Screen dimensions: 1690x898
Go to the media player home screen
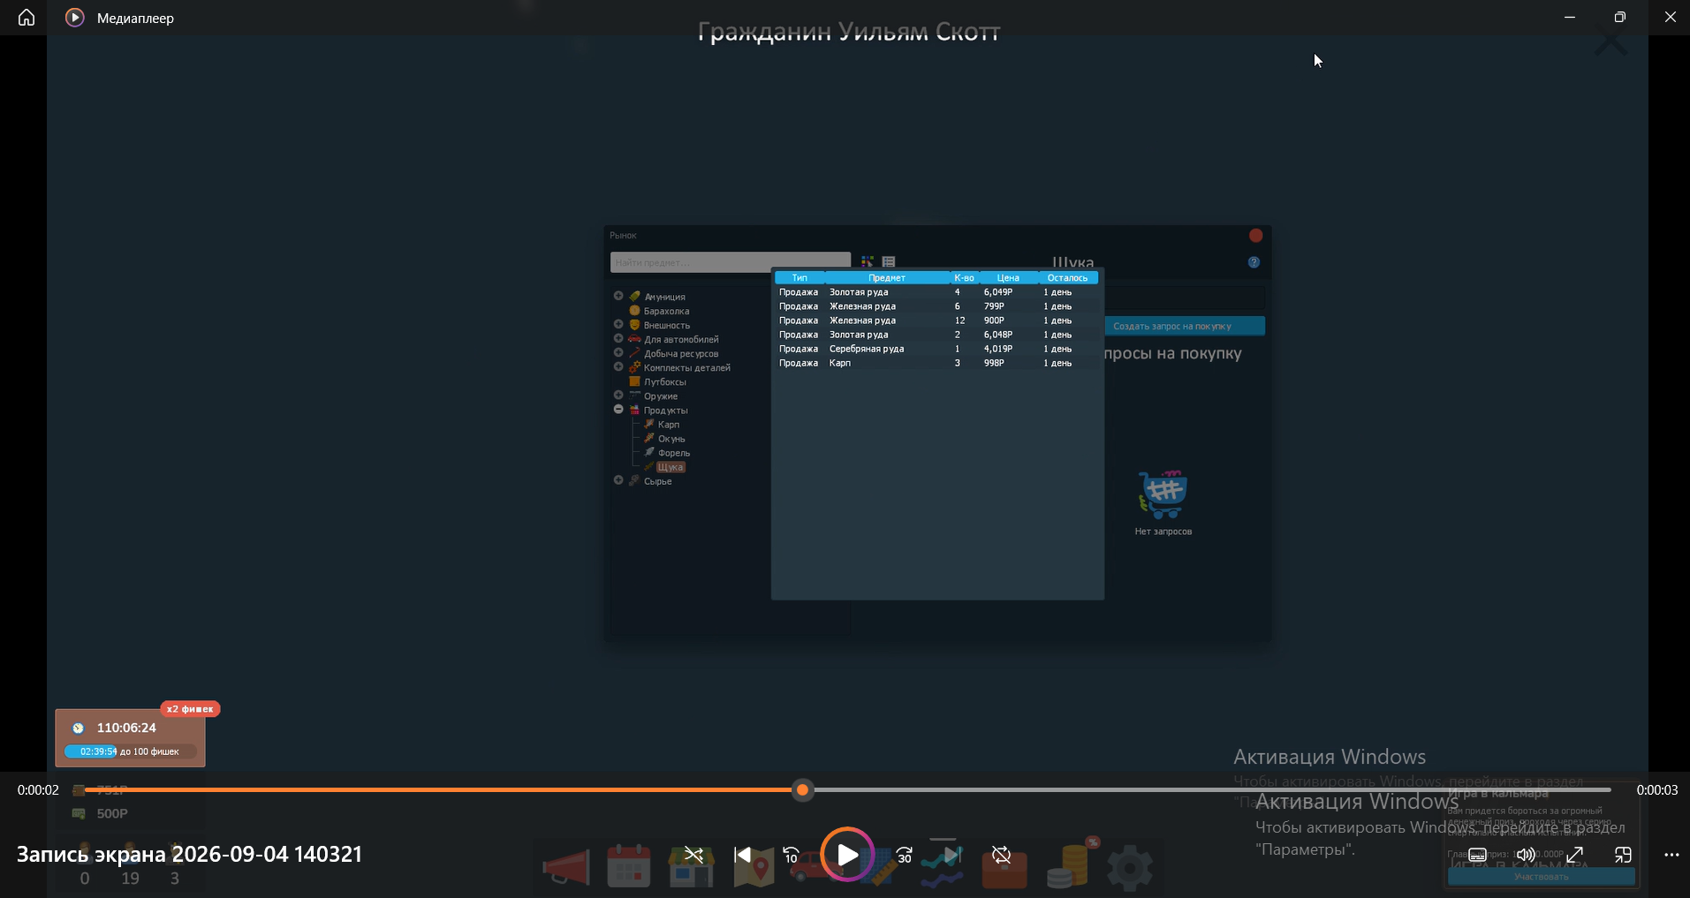[x=27, y=18]
